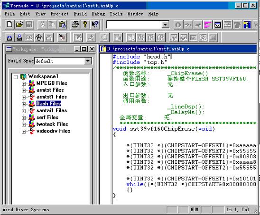Open the Build menu
Screen dimensions: 260x215
click(80, 14)
